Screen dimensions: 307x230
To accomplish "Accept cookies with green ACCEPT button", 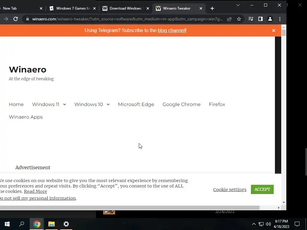I will [x=262, y=189].
